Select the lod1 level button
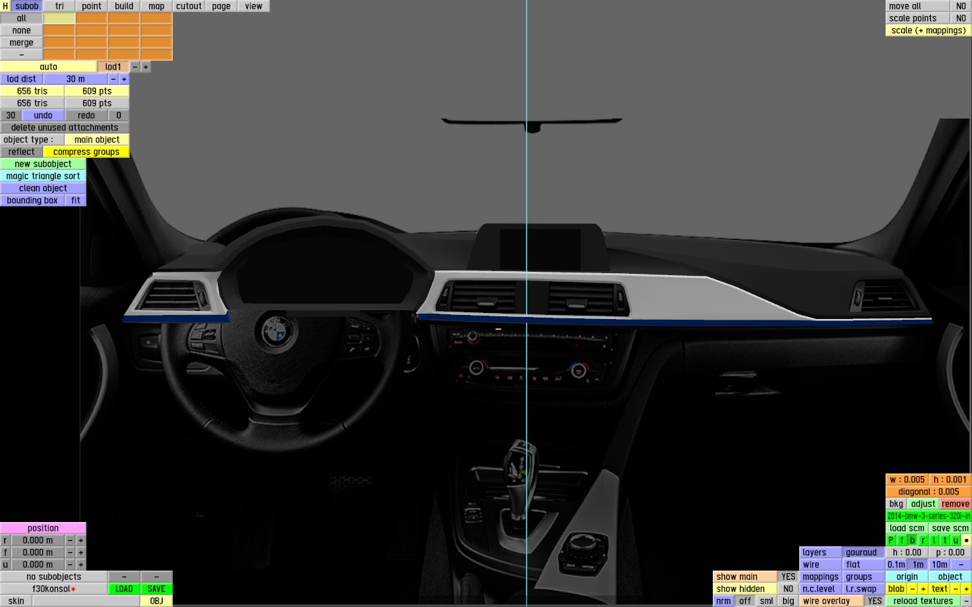 (x=113, y=67)
